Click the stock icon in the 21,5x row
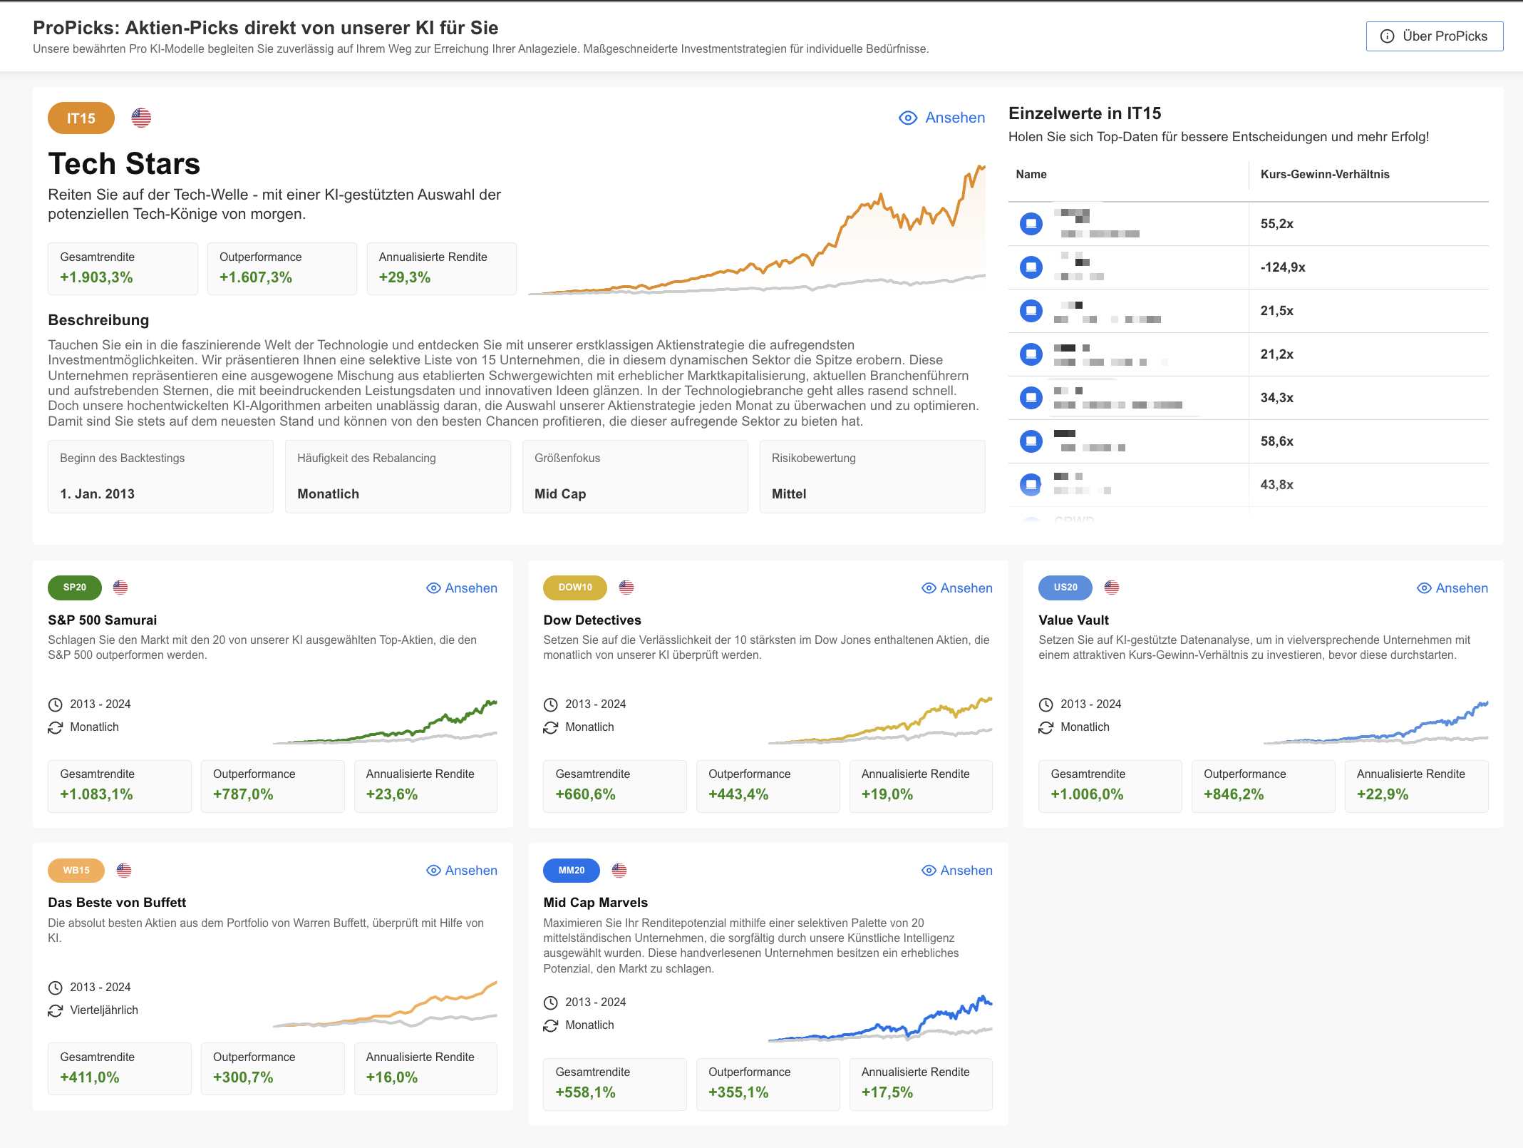The image size is (1523, 1148). tap(1031, 311)
